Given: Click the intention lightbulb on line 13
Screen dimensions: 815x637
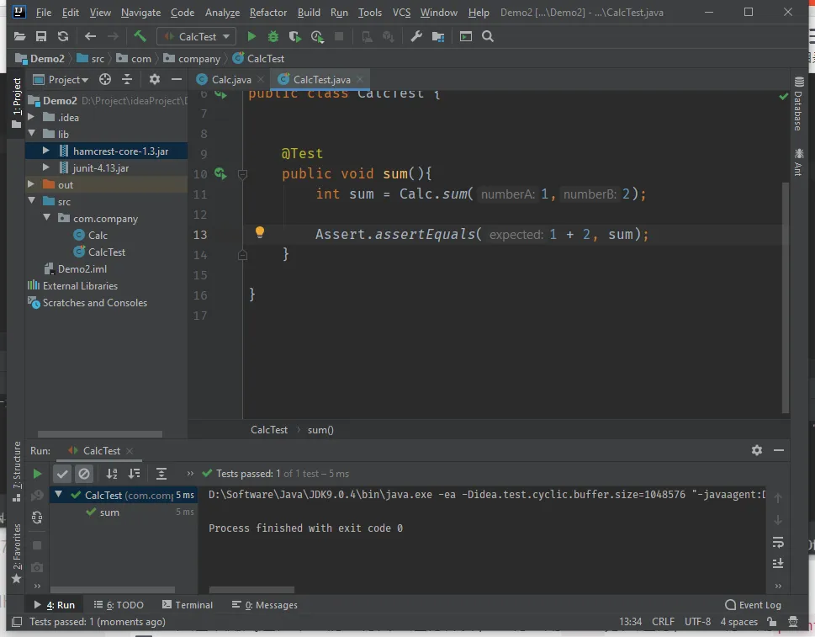Looking at the screenshot, I should (260, 232).
